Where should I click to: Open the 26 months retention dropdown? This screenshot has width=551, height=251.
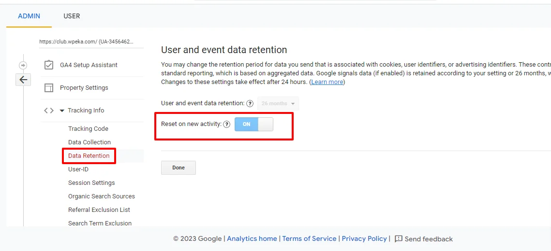click(x=278, y=103)
